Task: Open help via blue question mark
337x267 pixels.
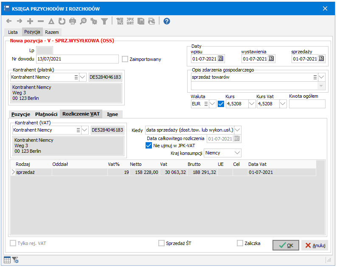Action: click(167, 21)
